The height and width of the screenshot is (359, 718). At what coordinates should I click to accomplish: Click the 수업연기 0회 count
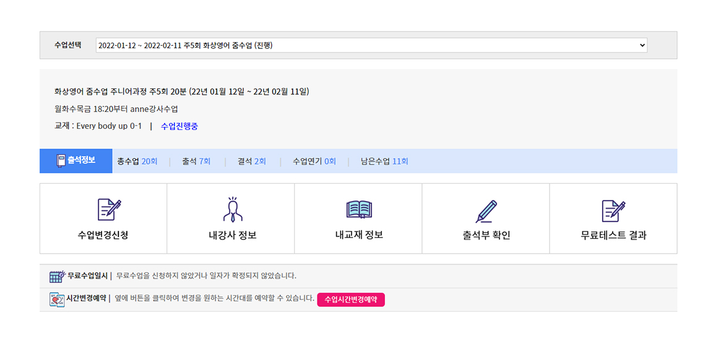(314, 162)
